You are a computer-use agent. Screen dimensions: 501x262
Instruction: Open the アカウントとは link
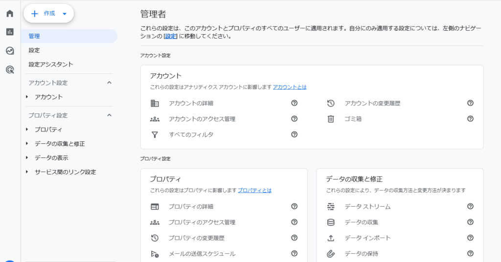click(290, 87)
